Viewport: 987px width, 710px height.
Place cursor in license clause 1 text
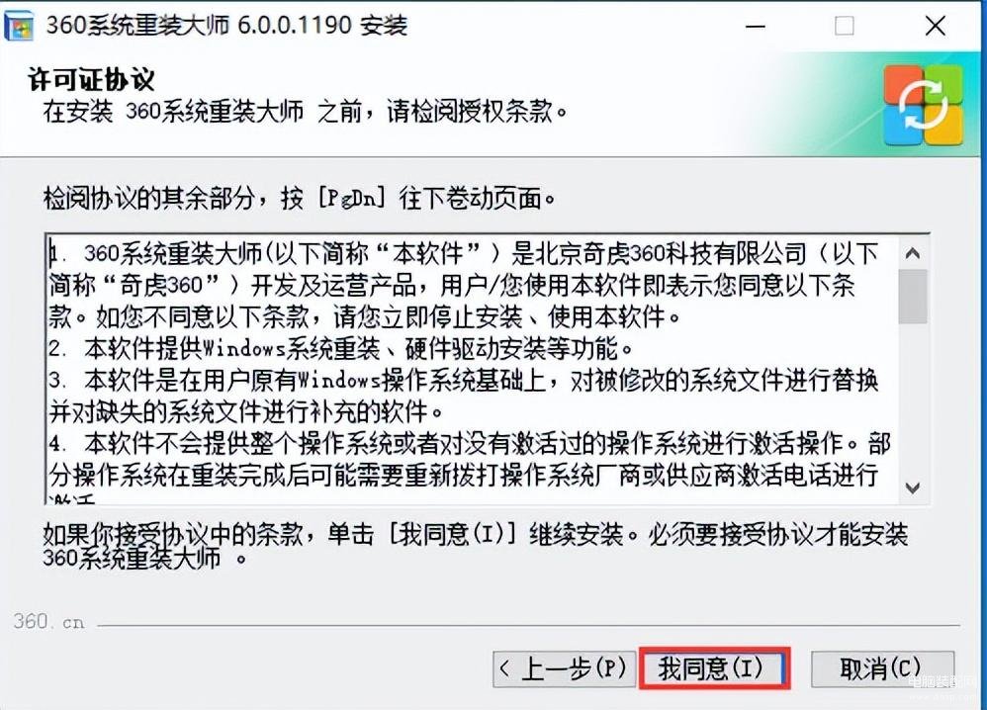tap(464, 285)
